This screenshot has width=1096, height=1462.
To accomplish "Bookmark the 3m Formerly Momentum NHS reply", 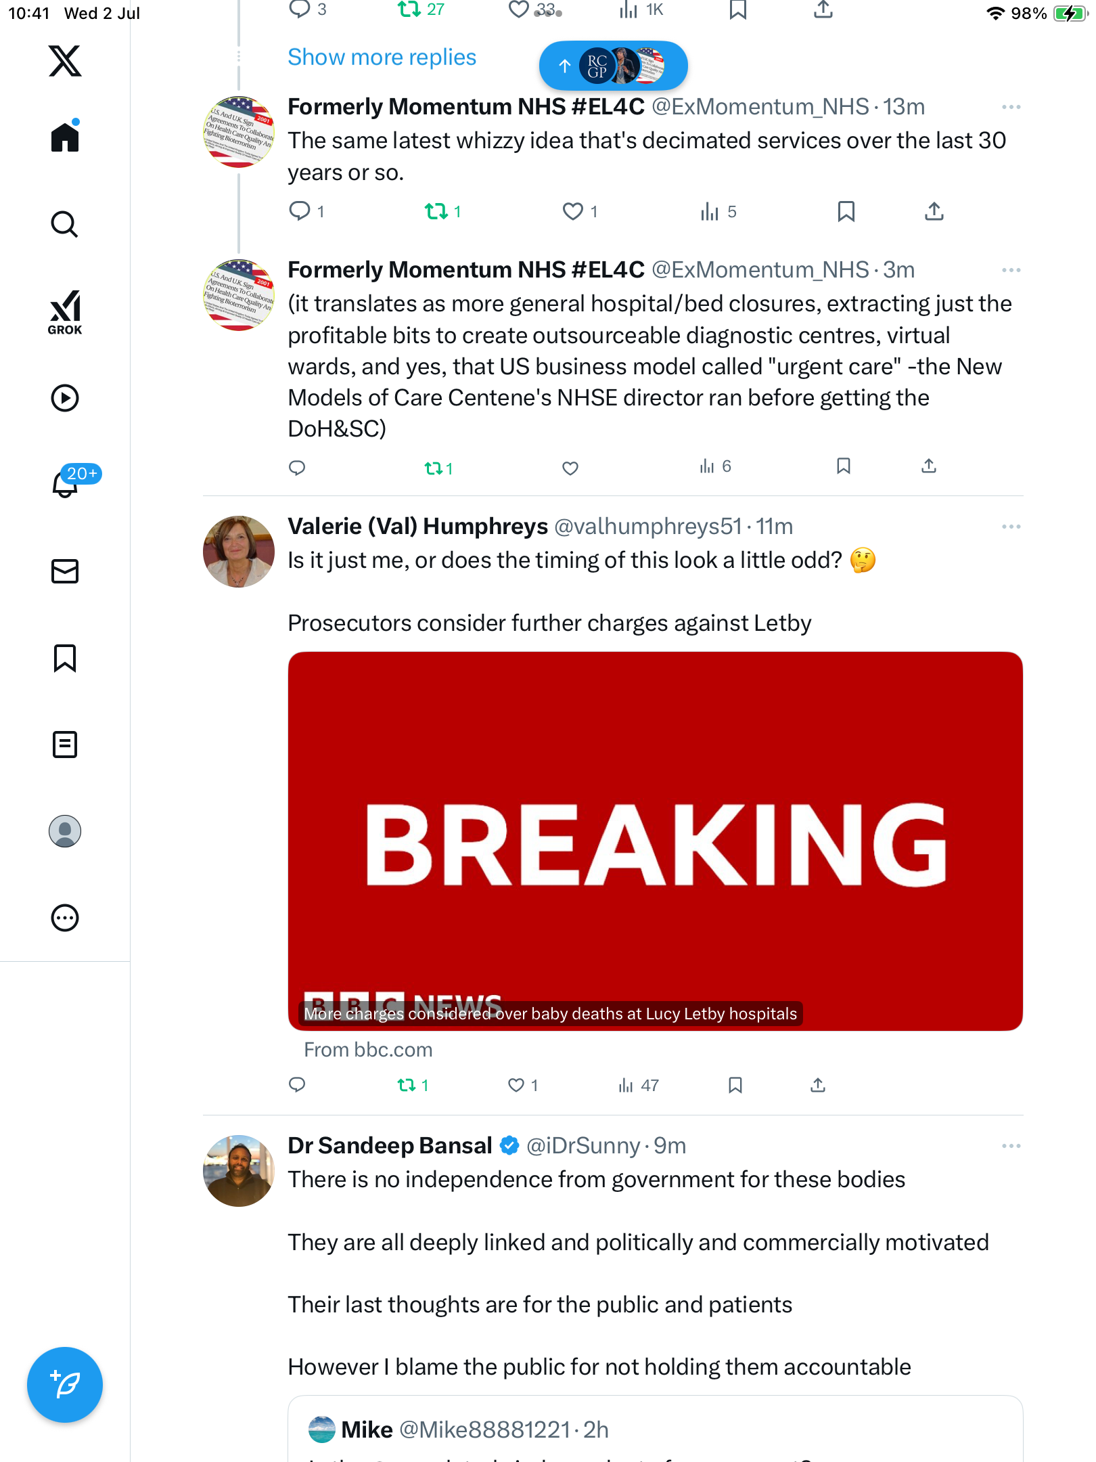I will click(x=844, y=466).
